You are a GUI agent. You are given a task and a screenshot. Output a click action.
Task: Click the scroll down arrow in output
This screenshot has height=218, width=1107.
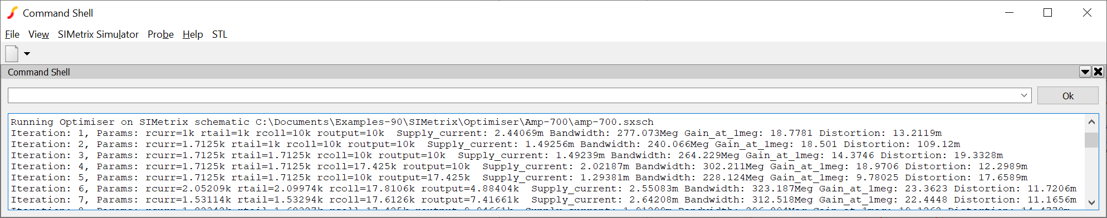pos(1091,203)
